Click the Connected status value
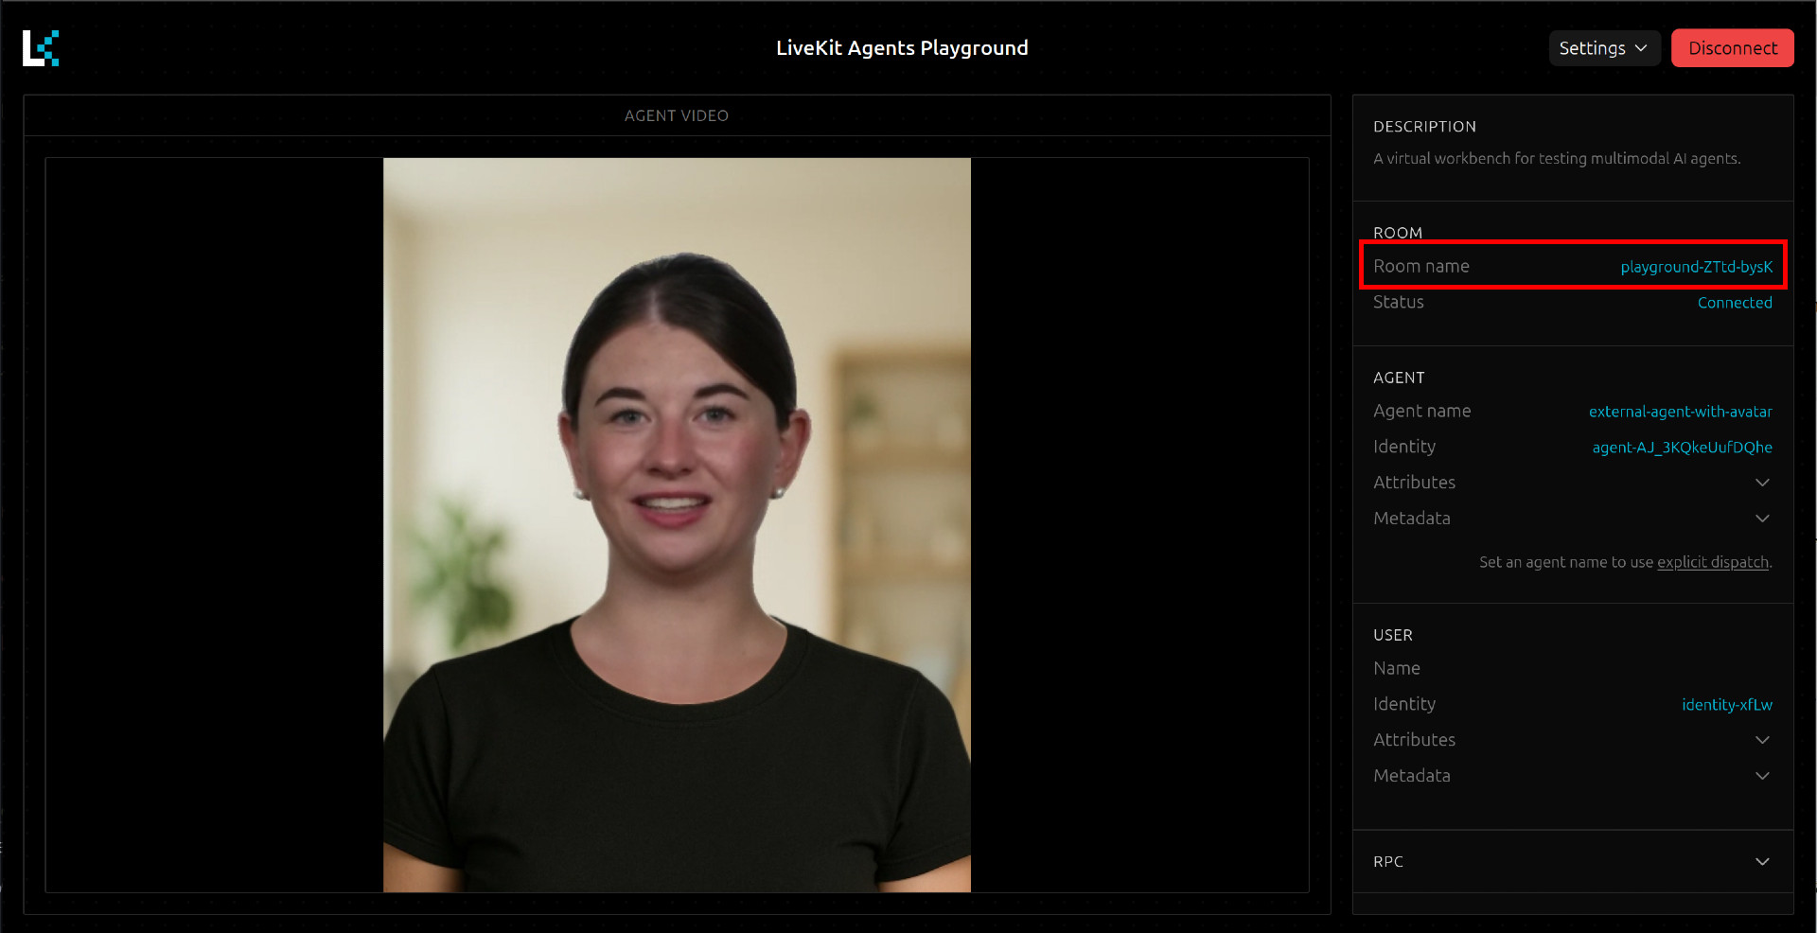 pos(1734,303)
